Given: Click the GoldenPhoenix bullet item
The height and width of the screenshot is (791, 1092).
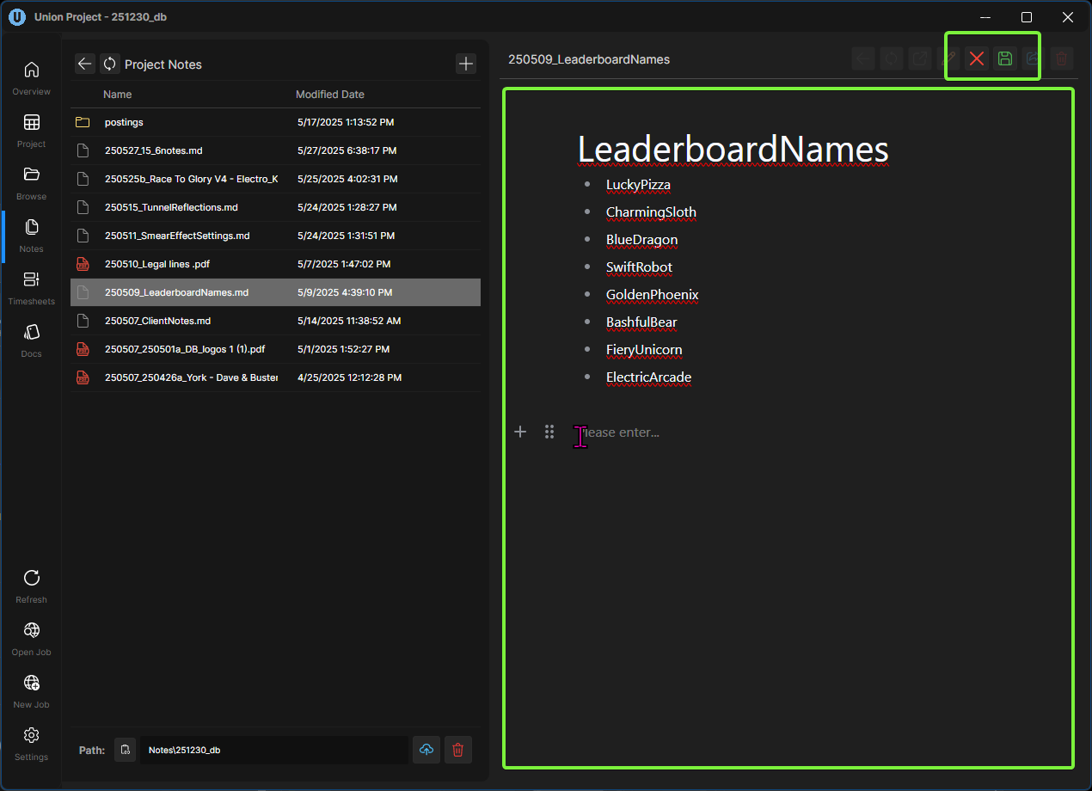Looking at the screenshot, I should click(652, 295).
